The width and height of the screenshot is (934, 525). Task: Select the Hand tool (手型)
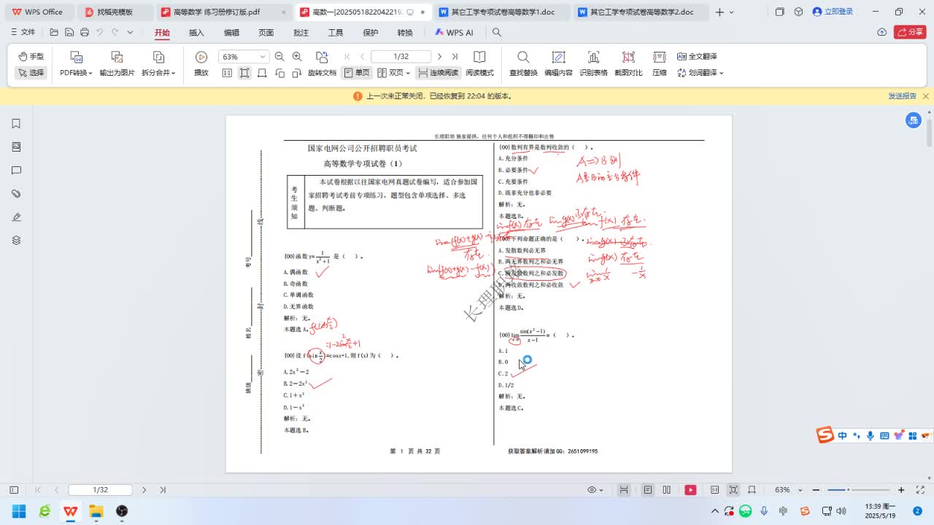[x=31, y=57]
